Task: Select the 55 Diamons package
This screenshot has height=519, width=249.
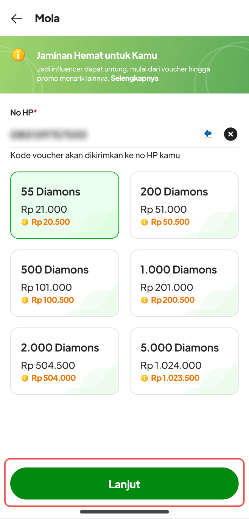Action: [x=65, y=205]
